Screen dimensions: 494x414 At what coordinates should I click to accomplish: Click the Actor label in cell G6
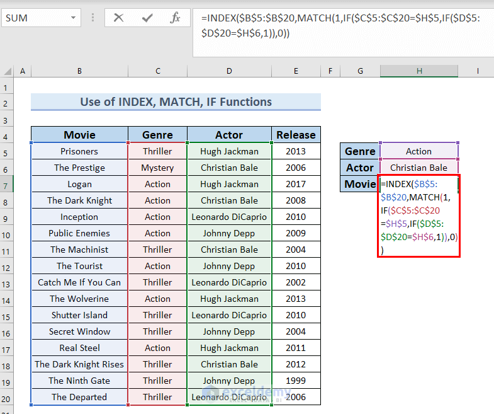pyautogui.click(x=360, y=168)
